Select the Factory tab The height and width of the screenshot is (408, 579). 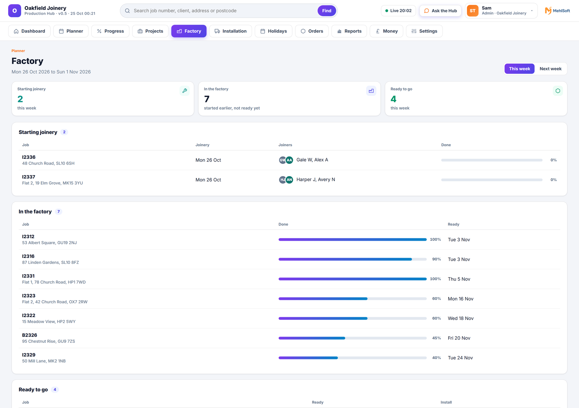(x=189, y=31)
